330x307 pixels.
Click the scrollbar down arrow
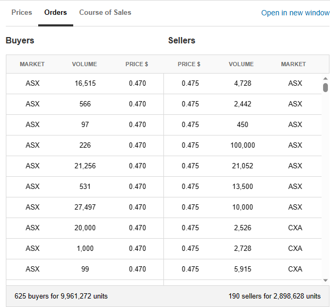325,280
